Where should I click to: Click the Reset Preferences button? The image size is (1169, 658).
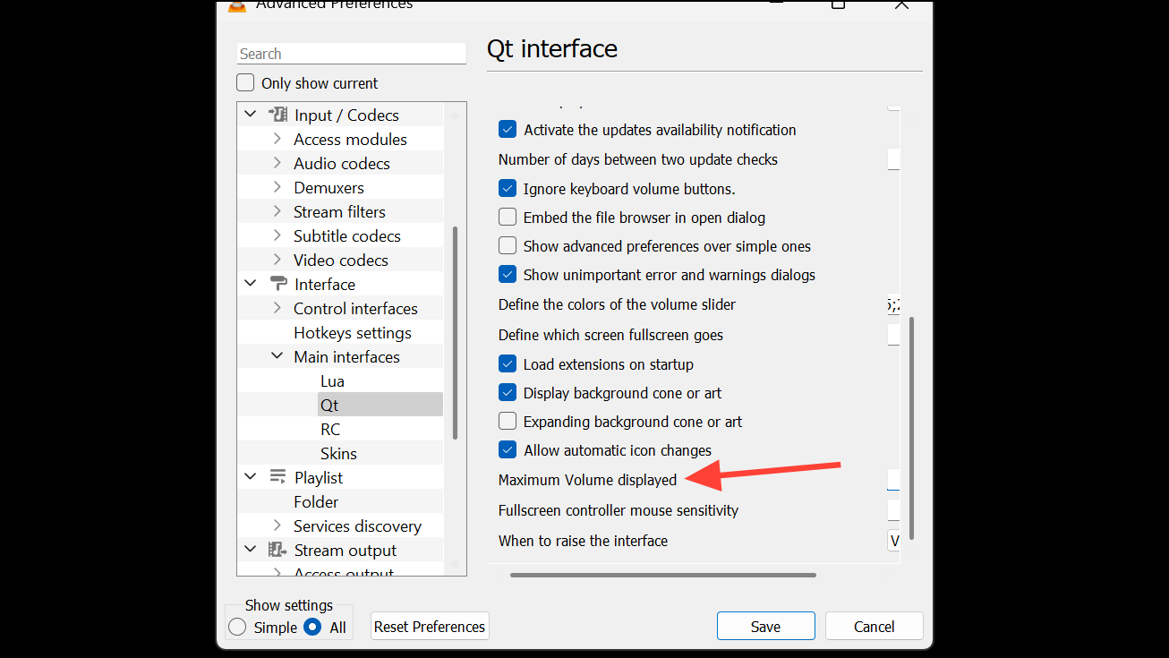(x=430, y=627)
